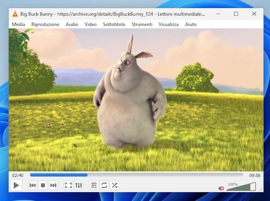The width and height of the screenshot is (270, 201).
Task: Open the playlist view
Action: pyautogui.click(x=94, y=186)
